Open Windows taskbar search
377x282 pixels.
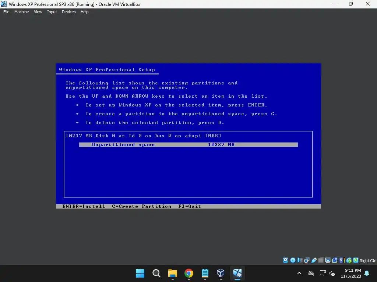[x=156, y=273]
